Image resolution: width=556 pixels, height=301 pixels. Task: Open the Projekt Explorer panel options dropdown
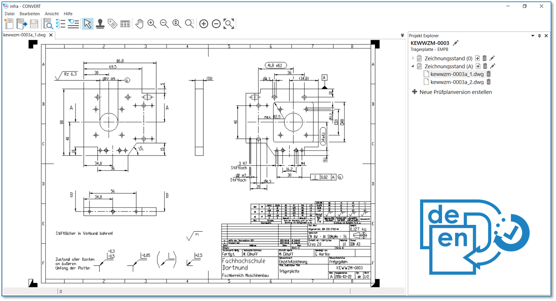pyautogui.click(x=533, y=36)
